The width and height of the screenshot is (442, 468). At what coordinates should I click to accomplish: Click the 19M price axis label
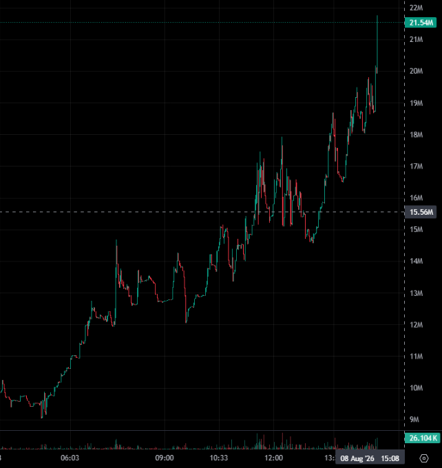[416, 103]
